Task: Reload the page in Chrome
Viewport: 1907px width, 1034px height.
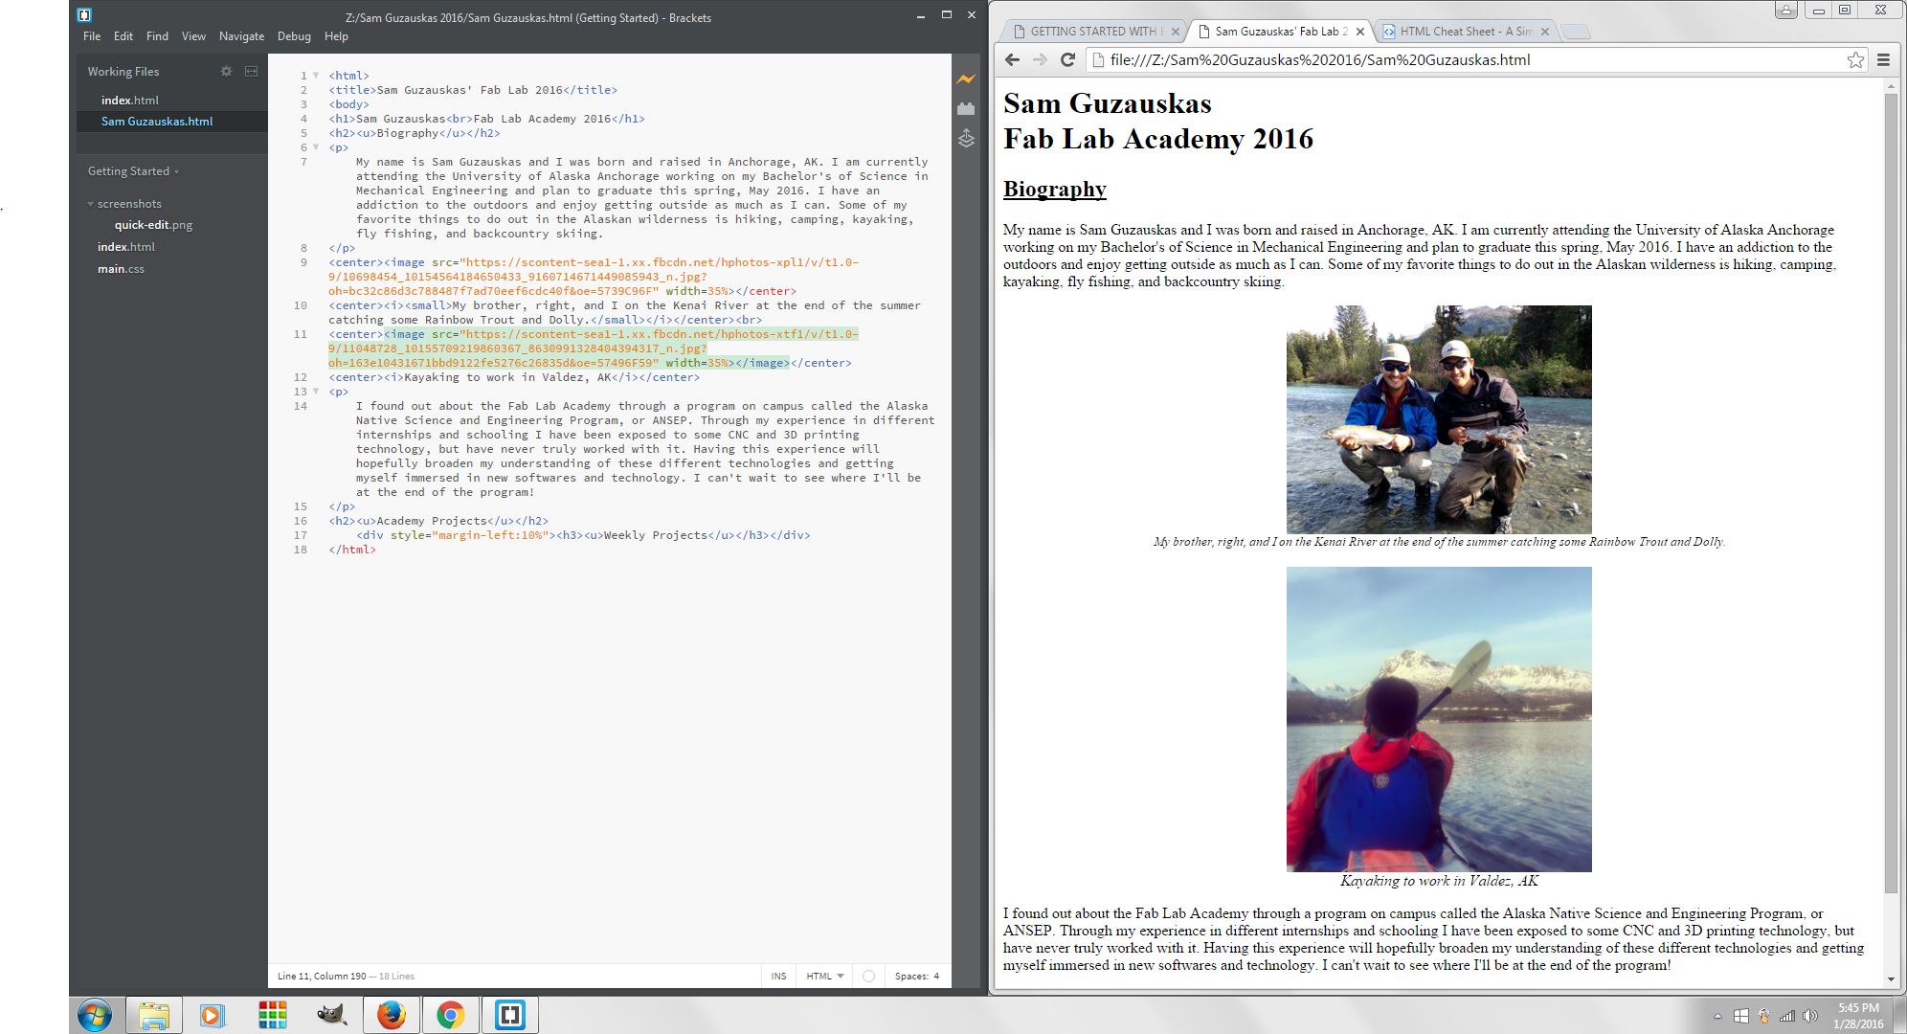Action: point(1067,59)
